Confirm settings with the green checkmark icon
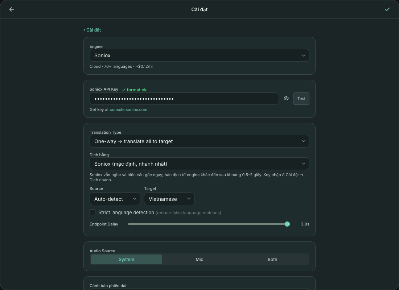 [x=387, y=9]
